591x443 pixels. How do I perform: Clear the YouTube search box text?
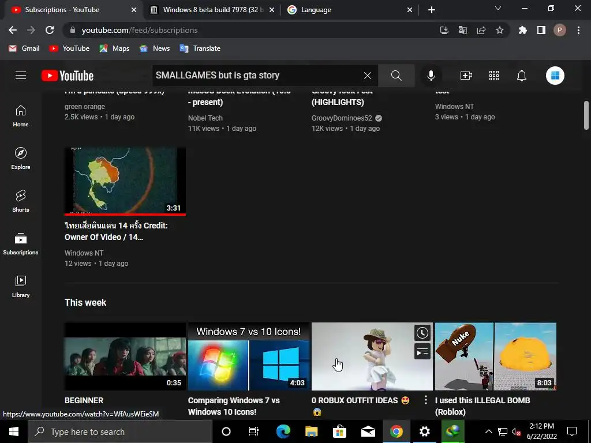(368, 76)
